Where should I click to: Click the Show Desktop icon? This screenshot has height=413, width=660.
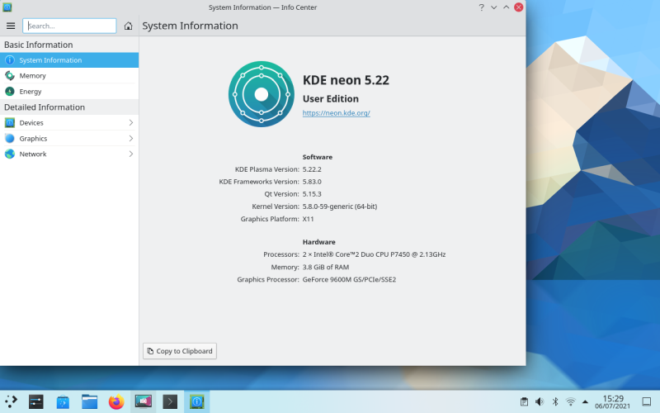click(646, 401)
